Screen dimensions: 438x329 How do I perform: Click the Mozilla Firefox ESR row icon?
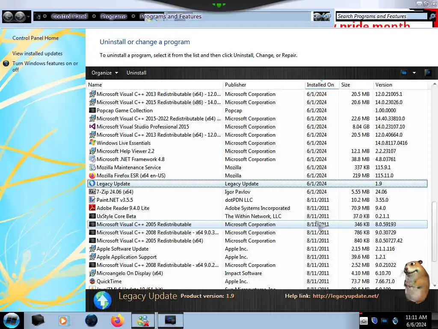(92, 175)
